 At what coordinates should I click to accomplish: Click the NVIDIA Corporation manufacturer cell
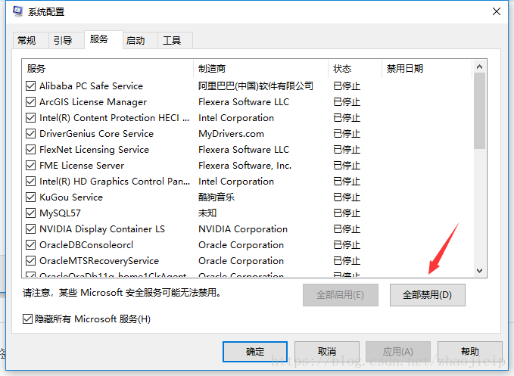[243, 229]
